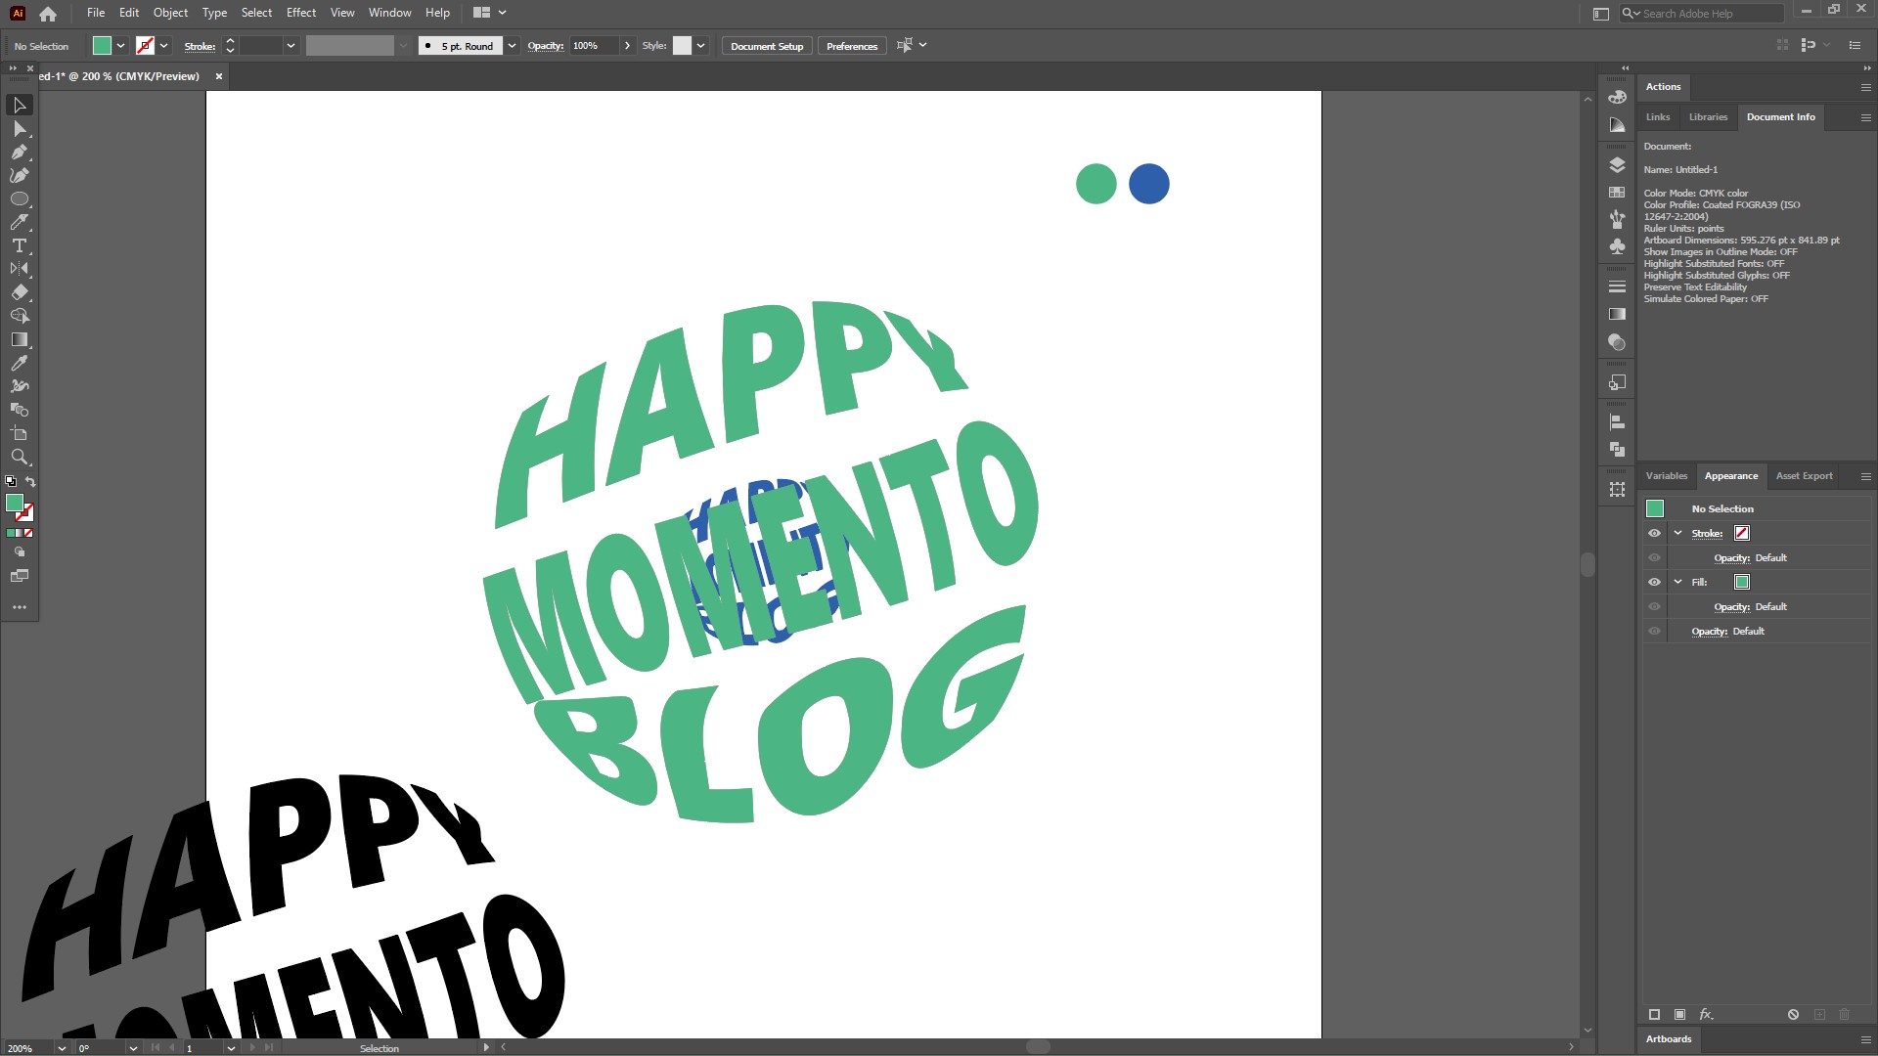Open Stroke color dropdown in control bar
The image size is (1878, 1056).
[x=164, y=46]
